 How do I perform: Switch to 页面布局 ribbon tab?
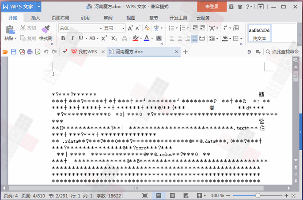tap(60, 18)
